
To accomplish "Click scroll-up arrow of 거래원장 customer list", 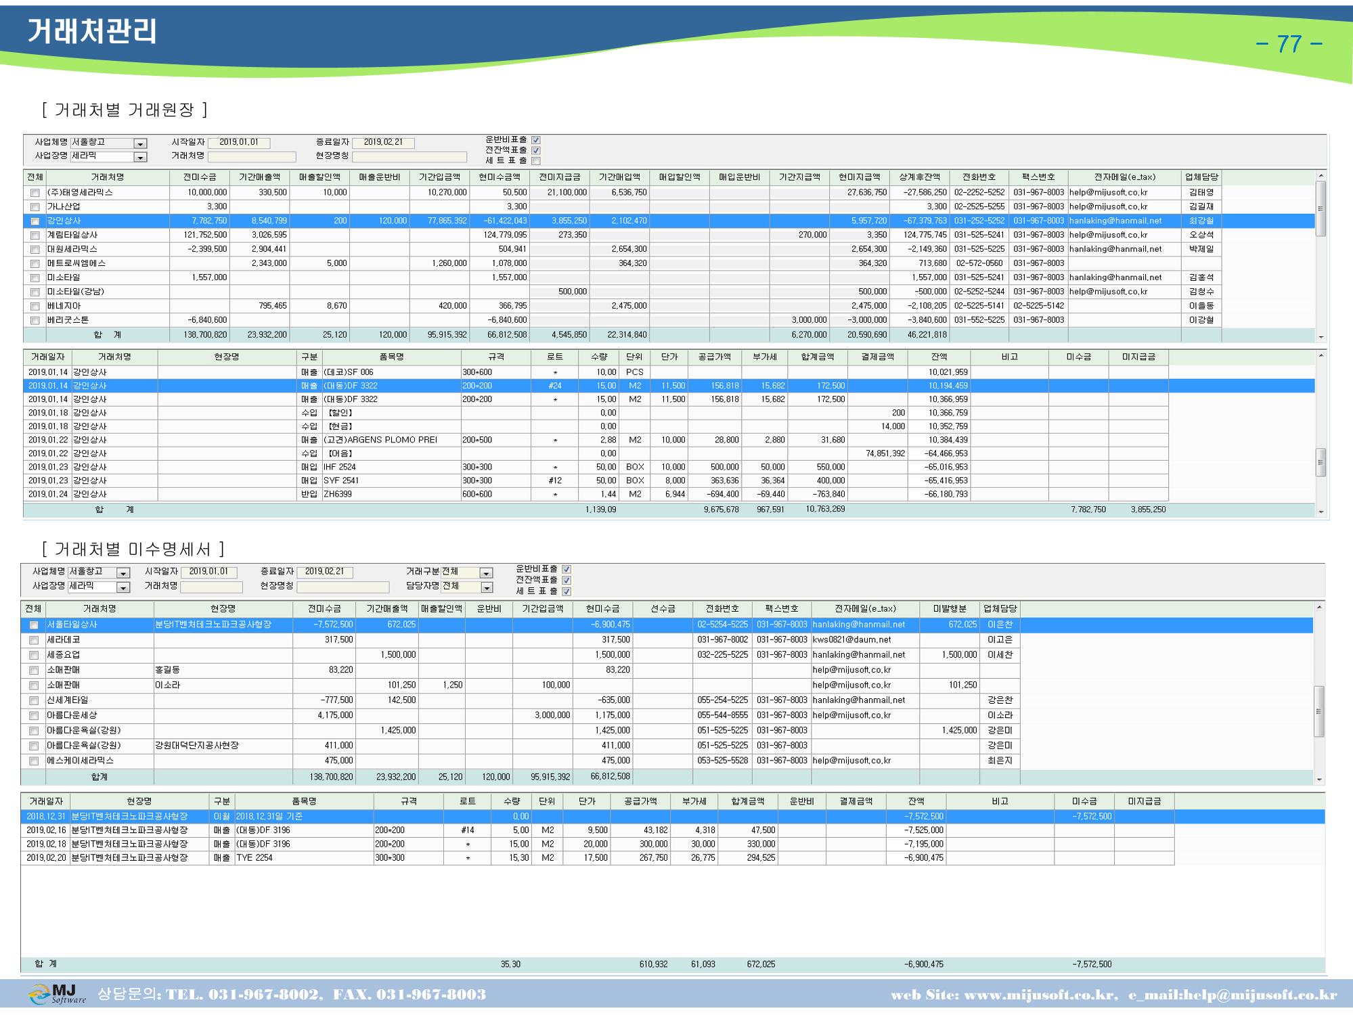I will (x=1321, y=176).
